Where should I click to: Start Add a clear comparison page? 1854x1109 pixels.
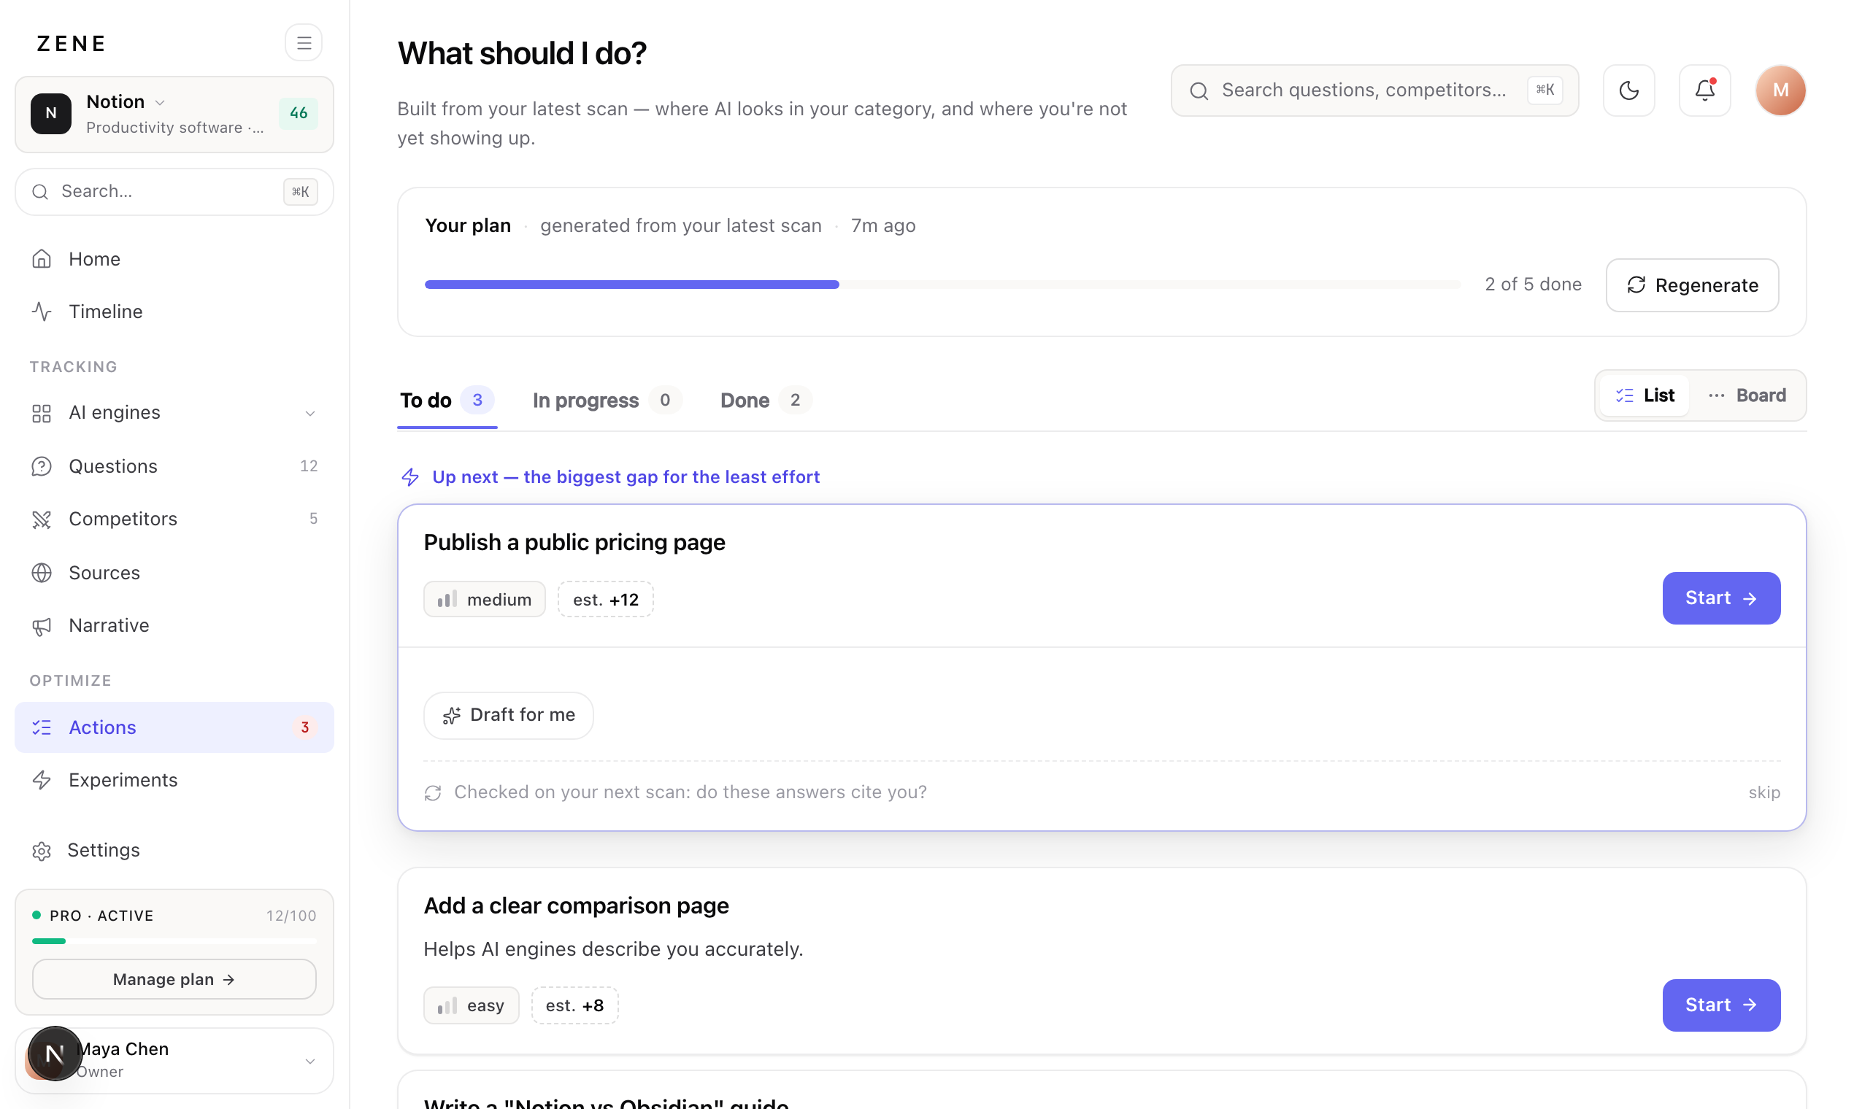click(x=1721, y=1005)
